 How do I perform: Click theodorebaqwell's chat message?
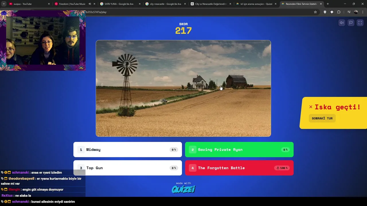point(41,181)
